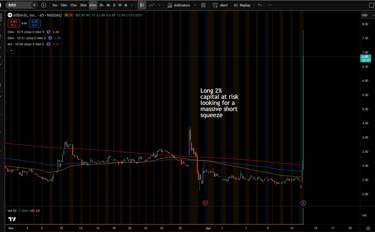Select the 15m timeframe
This screenshot has height=232, width=375.
[x=73, y=5]
